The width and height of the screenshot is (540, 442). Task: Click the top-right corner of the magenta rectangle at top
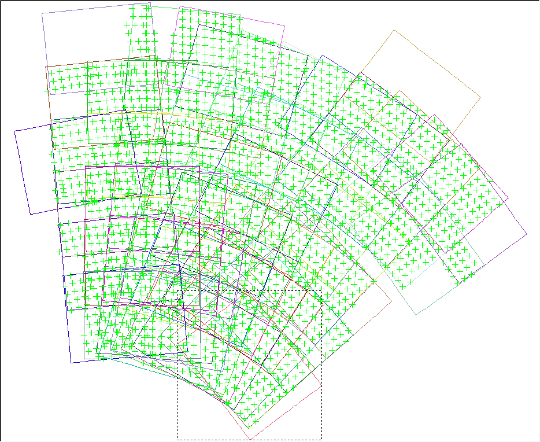(x=285, y=25)
